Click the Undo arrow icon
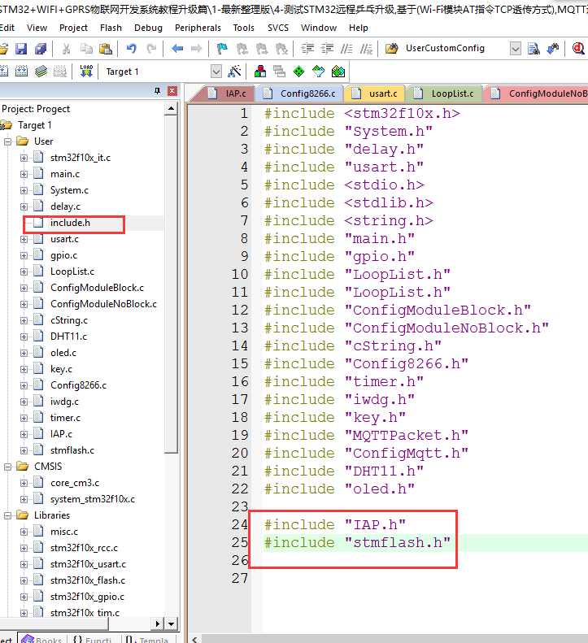Image resolution: width=588 pixels, height=643 pixels. [x=131, y=49]
